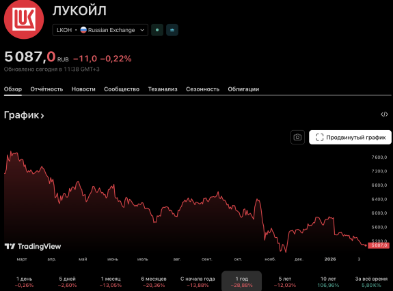
Task: Switch to the Теханализ tab
Action: (163, 89)
